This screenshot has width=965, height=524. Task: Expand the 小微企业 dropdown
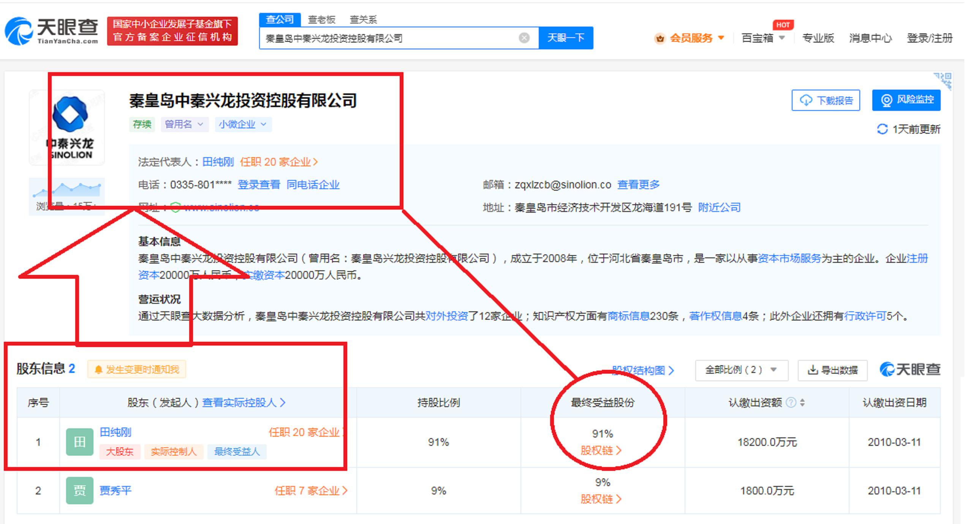pyautogui.click(x=243, y=124)
